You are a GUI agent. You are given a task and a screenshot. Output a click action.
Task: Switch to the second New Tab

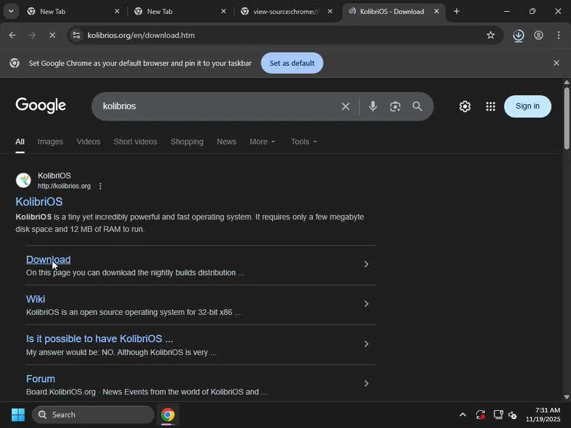180,12
